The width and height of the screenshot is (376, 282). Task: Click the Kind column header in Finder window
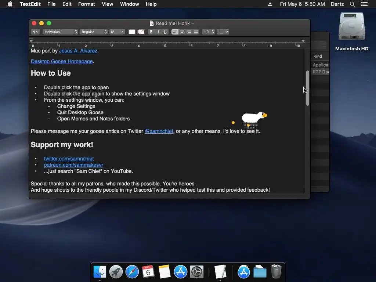(318, 56)
